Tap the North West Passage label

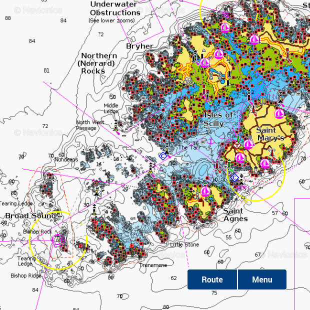(90, 125)
